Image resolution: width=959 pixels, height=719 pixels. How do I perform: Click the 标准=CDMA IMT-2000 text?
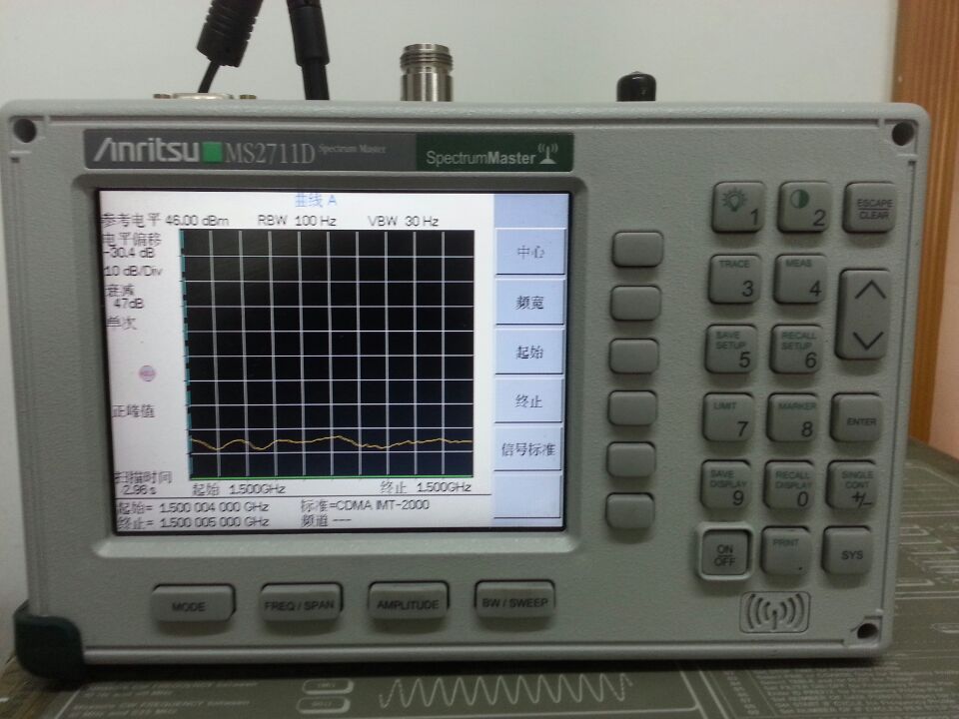[x=365, y=505]
